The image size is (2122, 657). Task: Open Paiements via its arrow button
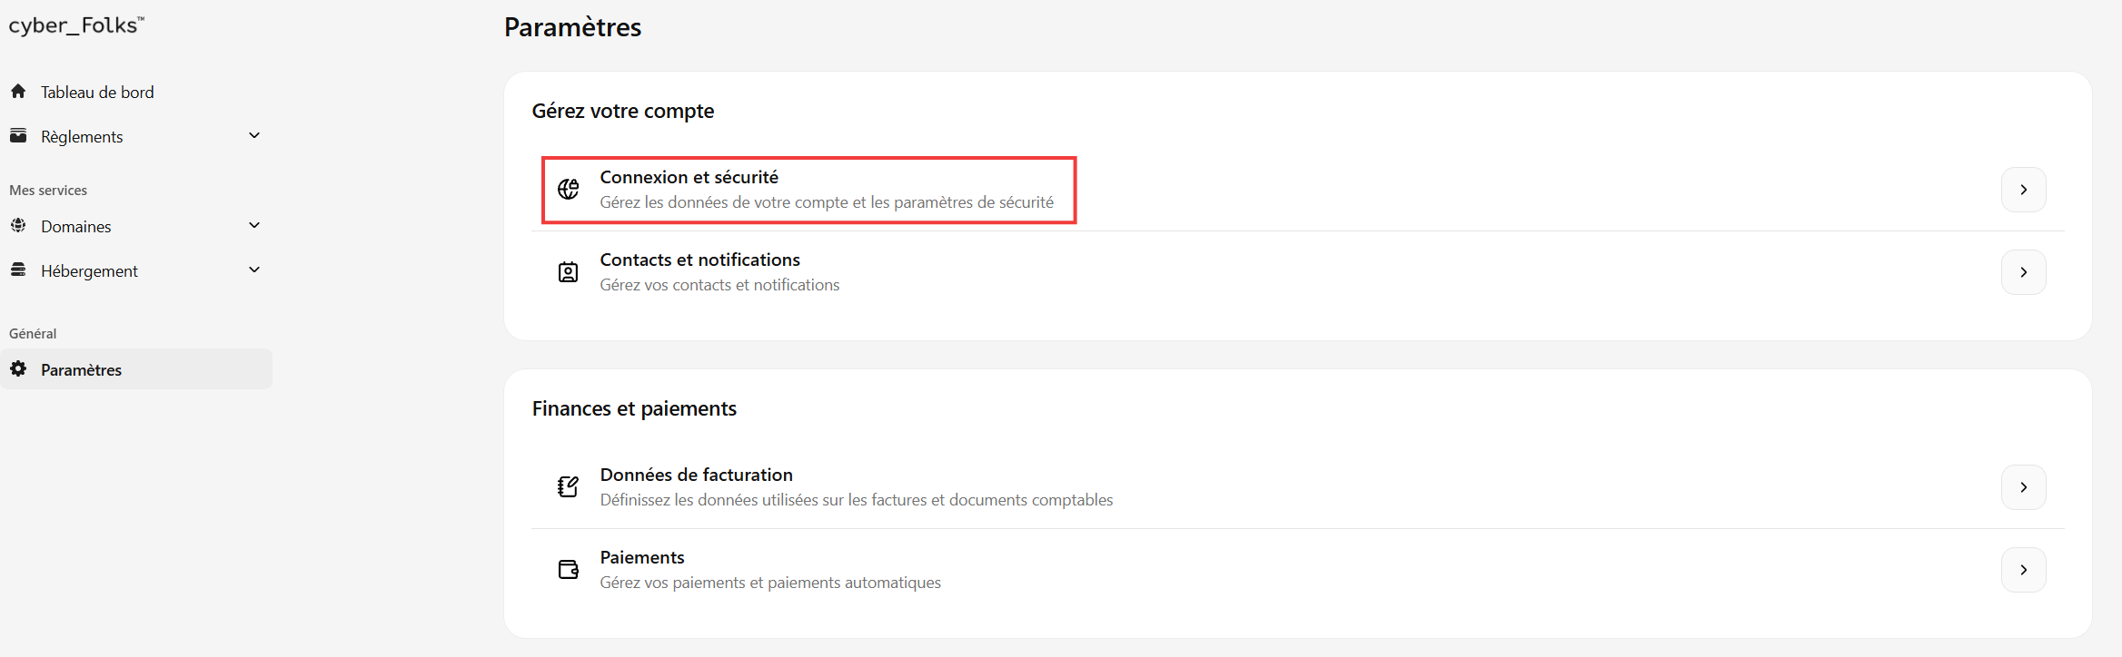[x=2024, y=570]
